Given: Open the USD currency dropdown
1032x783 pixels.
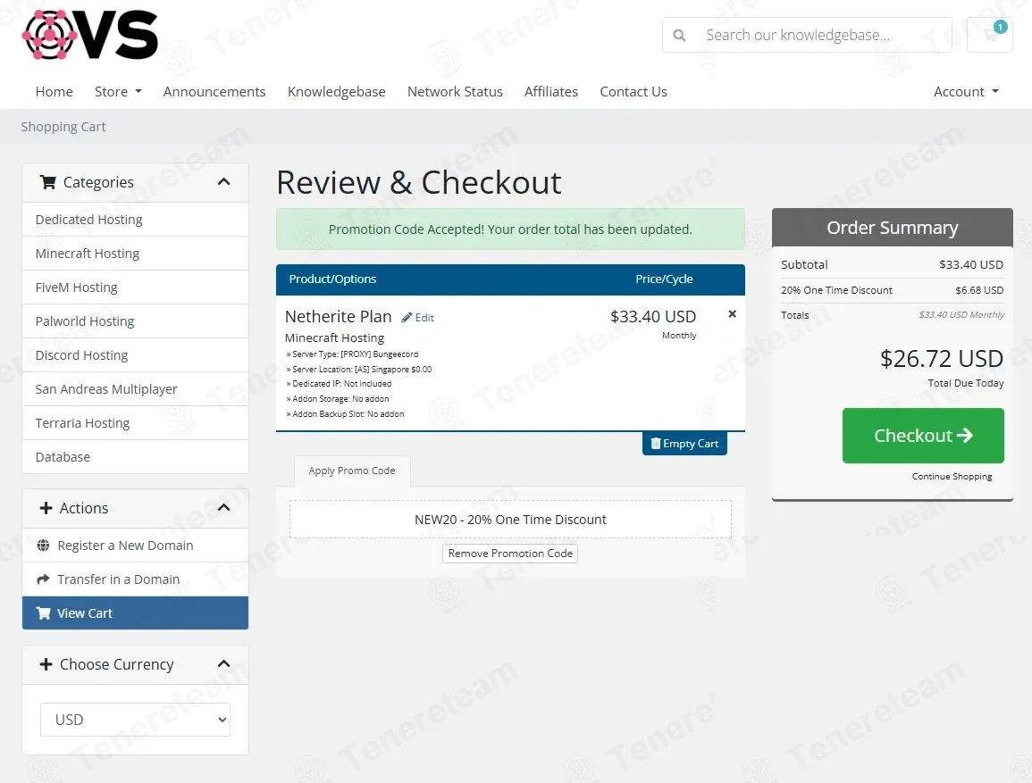Looking at the screenshot, I should pos(136,720).
